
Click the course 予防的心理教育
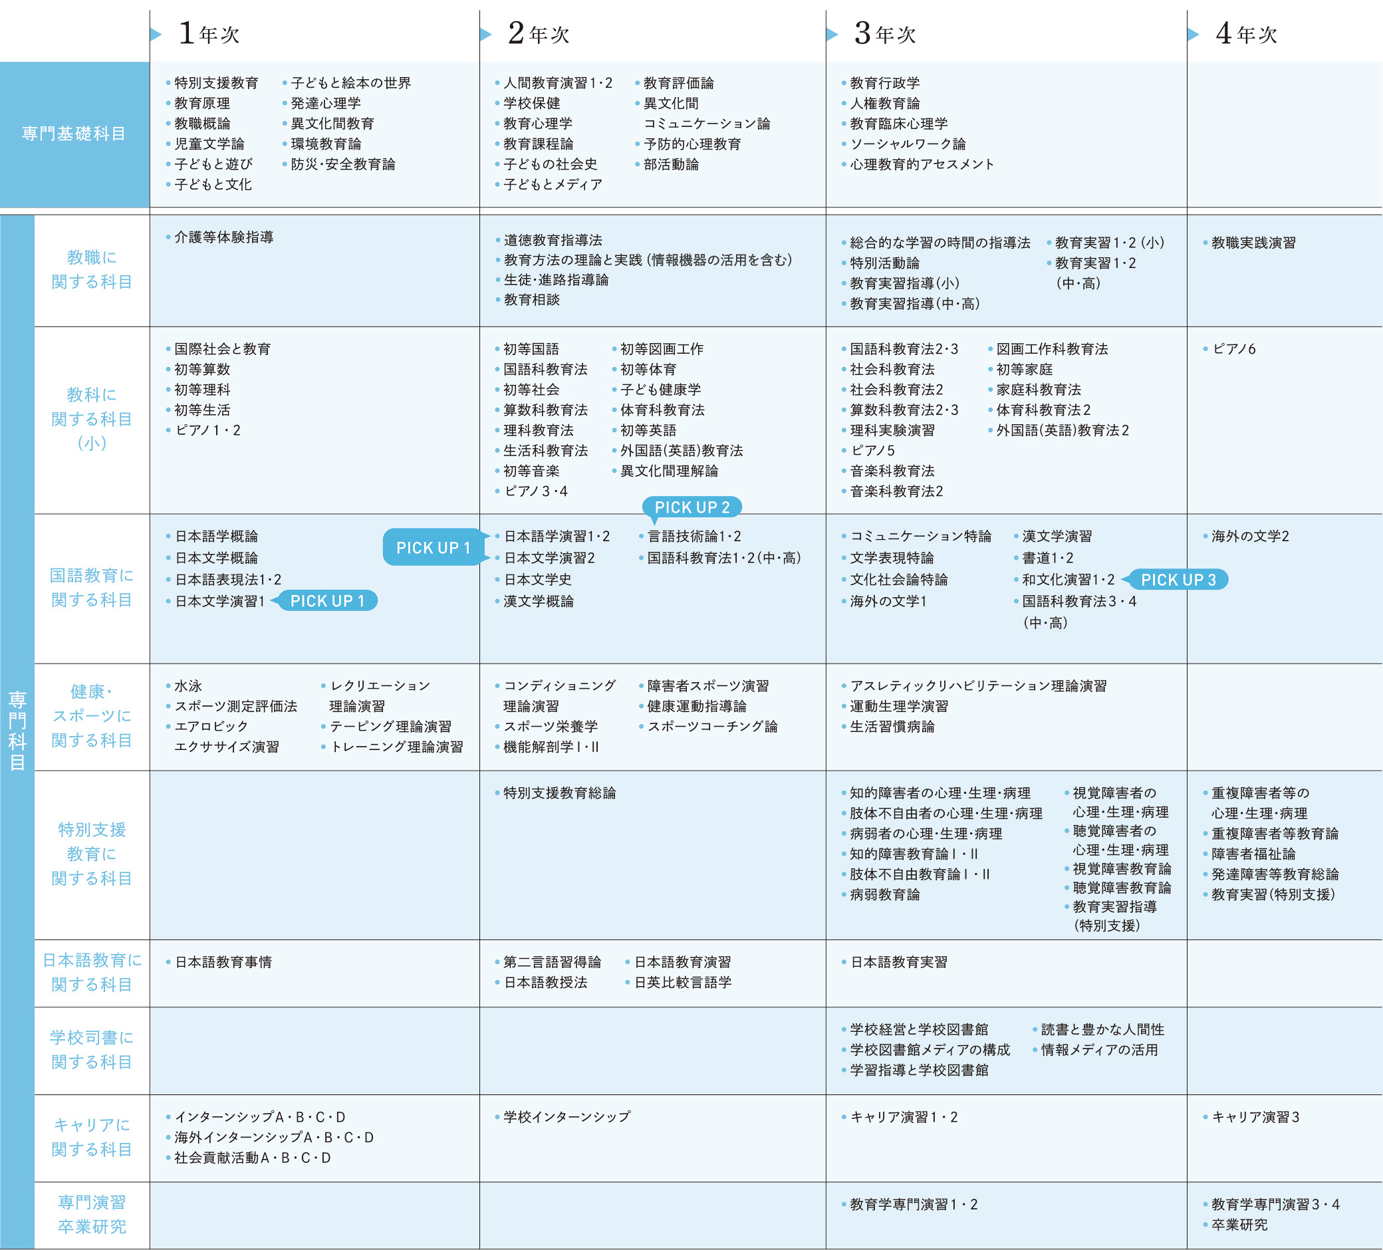tap(692, 144)
